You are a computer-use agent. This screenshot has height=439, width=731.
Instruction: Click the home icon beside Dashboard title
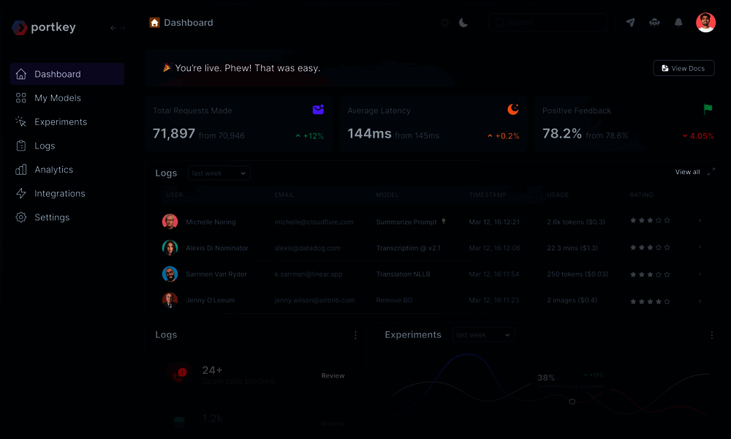click(x=154, y=23)
